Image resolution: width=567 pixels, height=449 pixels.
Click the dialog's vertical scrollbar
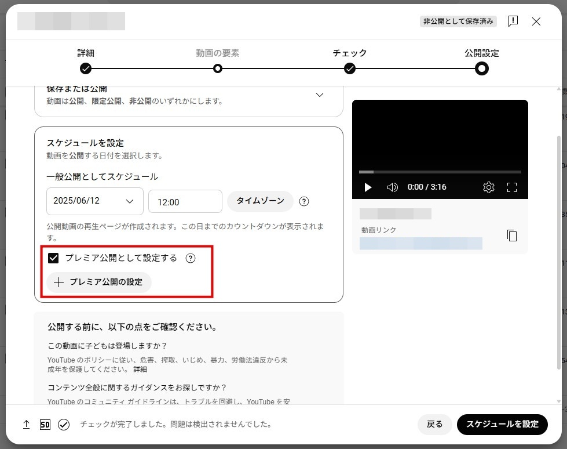pyautogui.click(x=558, y=253)
